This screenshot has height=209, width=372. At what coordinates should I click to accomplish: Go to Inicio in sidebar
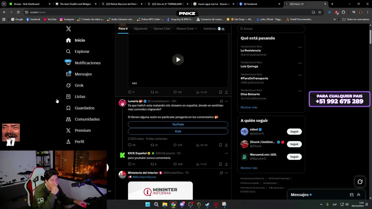[76, 40]
